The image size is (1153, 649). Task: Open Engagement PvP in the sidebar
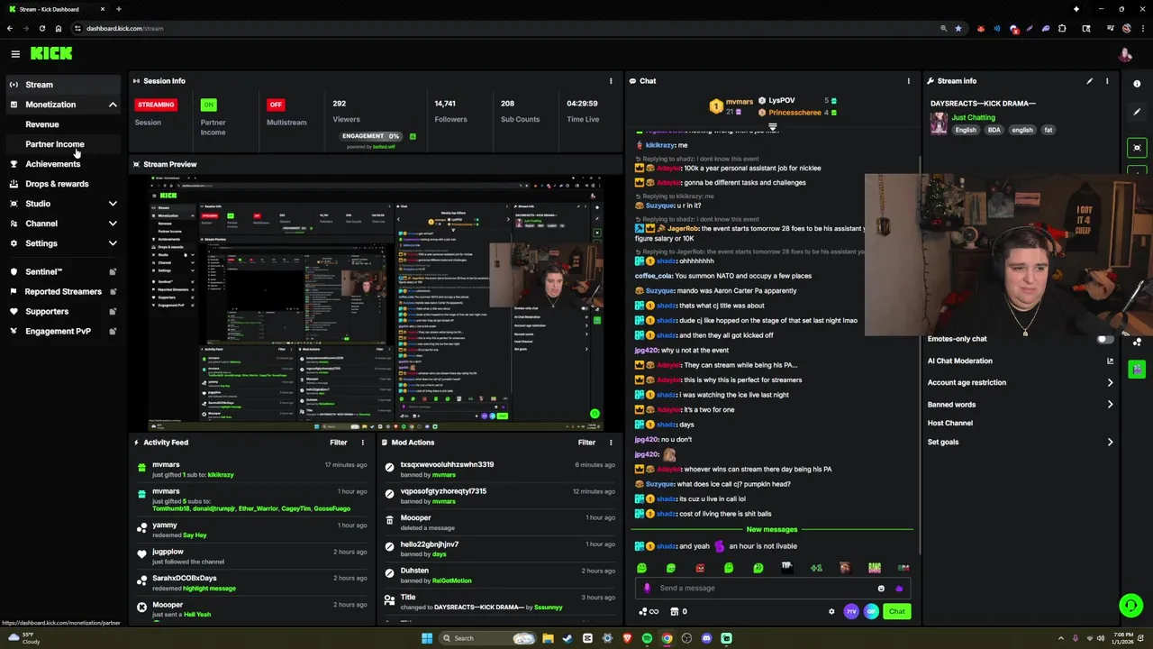(58, 332)
